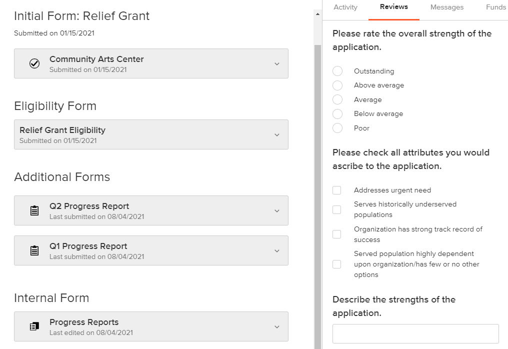The width and height of the screenshot is (508, 349).
Task: Click the scrollbar up arrow
Action: click(x=317, y=14)
